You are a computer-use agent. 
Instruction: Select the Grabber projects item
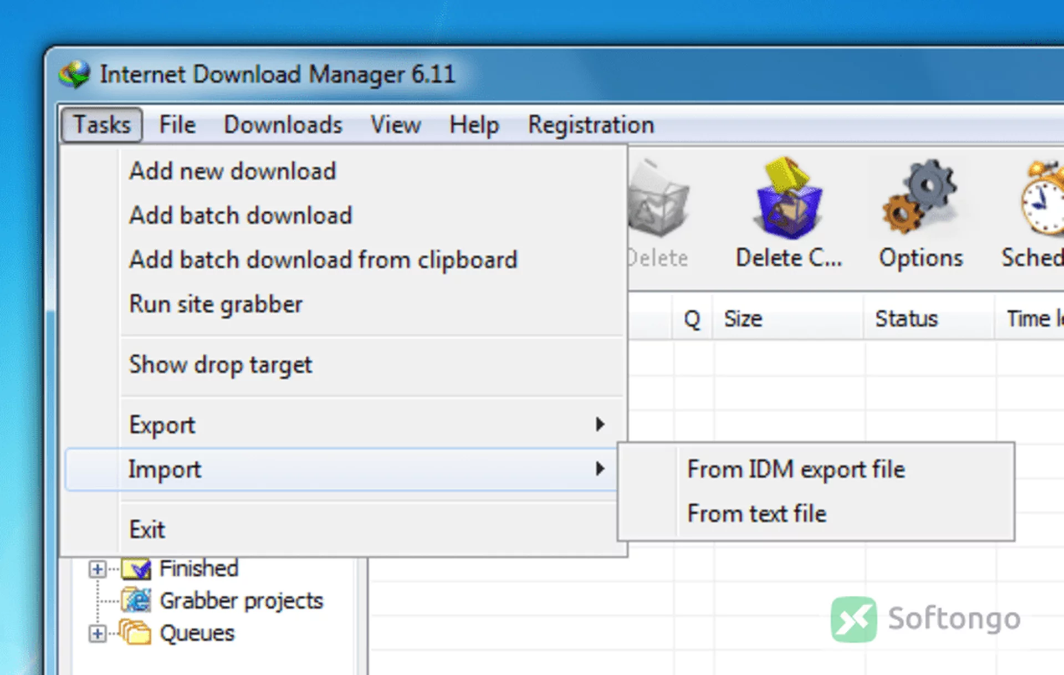(241, 601)
